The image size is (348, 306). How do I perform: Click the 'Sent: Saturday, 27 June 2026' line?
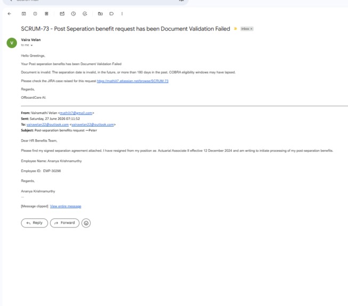51,119
